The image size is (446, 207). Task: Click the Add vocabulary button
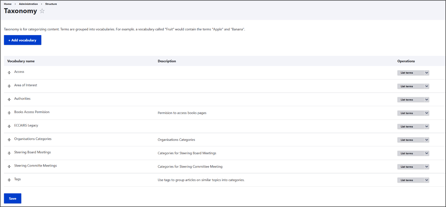pos(22,40)
